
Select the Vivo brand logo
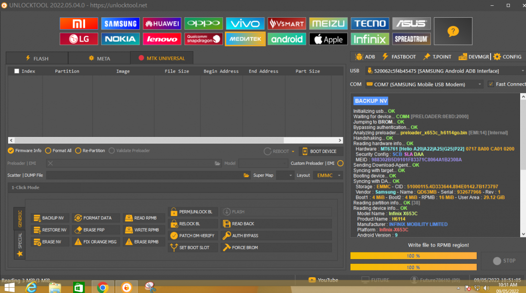pos(245,23)
